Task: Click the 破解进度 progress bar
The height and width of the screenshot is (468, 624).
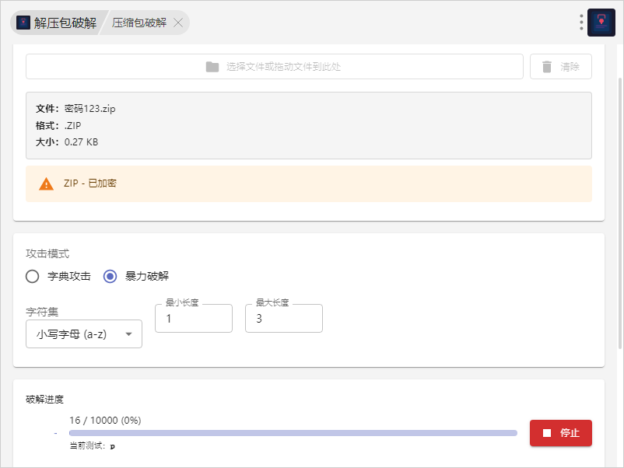Action: click(x=293, y=433)
